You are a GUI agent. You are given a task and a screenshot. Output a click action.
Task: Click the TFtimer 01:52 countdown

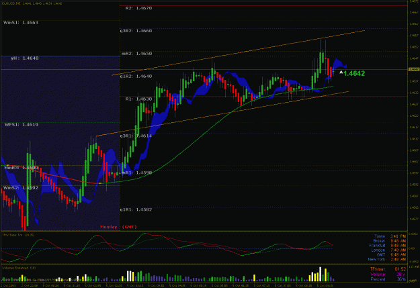(x=388, y=269)
